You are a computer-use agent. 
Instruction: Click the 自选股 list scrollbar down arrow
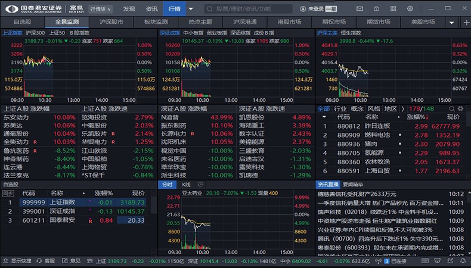153,253
